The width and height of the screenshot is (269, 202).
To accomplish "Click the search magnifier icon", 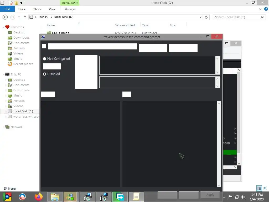I will 262,17.
